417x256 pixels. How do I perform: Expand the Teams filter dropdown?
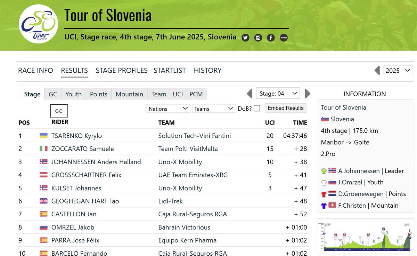coord(214,109)
